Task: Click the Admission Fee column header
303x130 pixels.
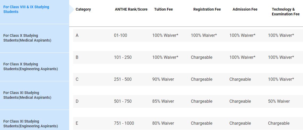Action: click(245, 10)
